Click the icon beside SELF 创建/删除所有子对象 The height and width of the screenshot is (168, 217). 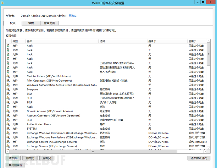pos(8,120)
